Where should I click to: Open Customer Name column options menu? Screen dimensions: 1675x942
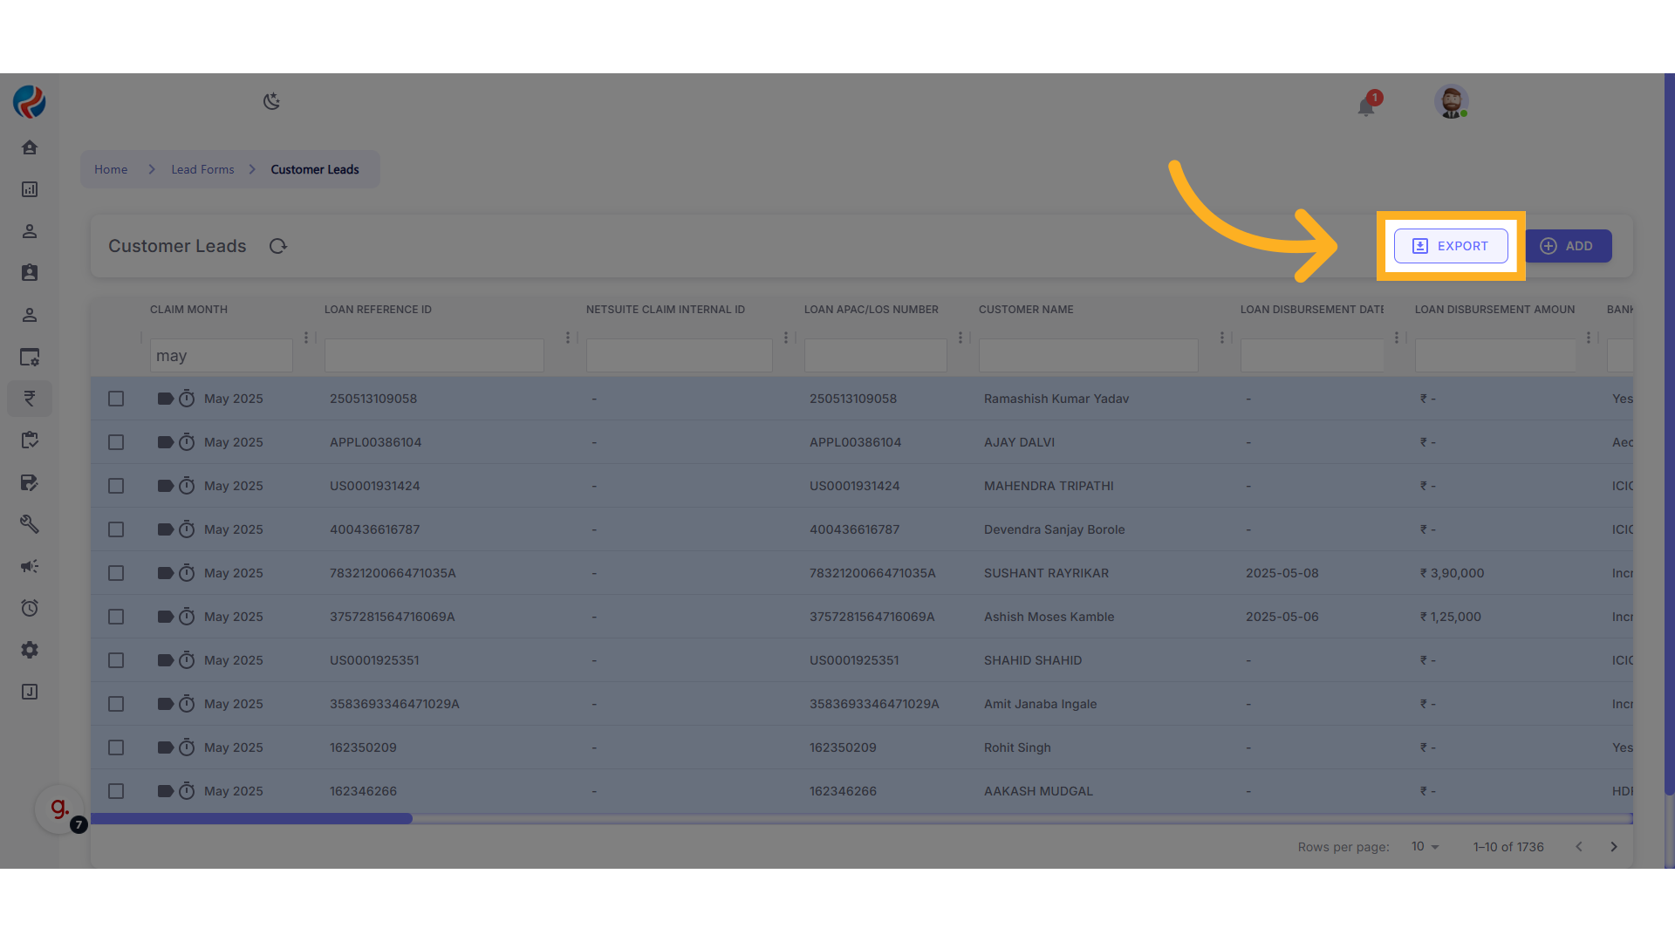pyautogui.click(x=1222, y=338)
